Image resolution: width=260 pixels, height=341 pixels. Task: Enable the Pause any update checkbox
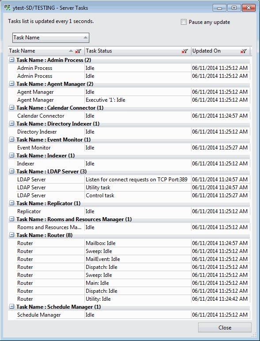(x=184, y=22)
